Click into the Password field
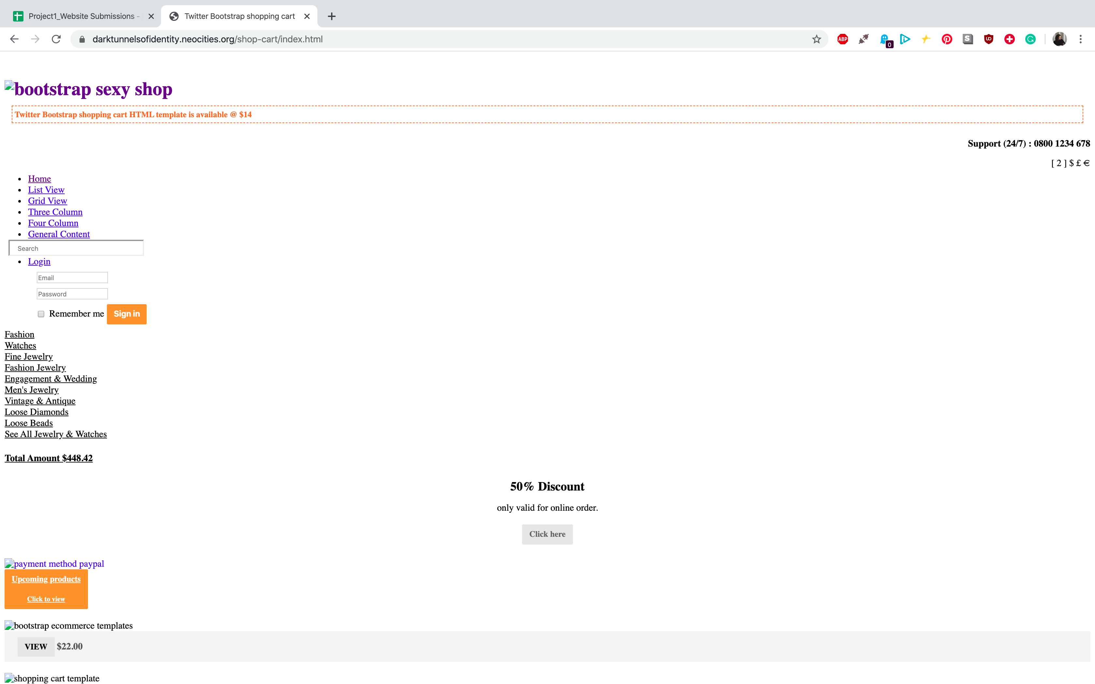The height and width of the screenshot is (684, 1095). tap(72, 294)
